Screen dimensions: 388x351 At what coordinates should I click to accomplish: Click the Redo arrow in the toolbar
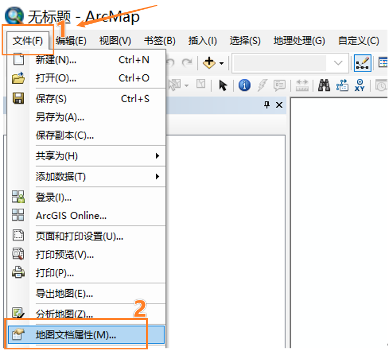[187, 63]
